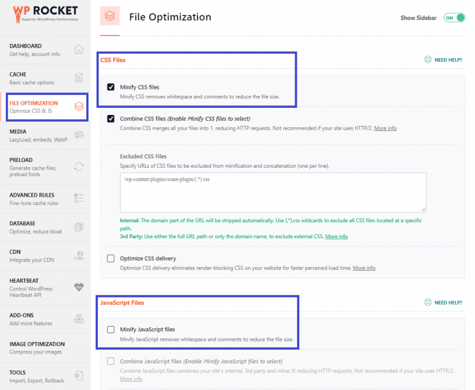
Task: Click the Heartbeat heart icon
Action: [78, 287]
